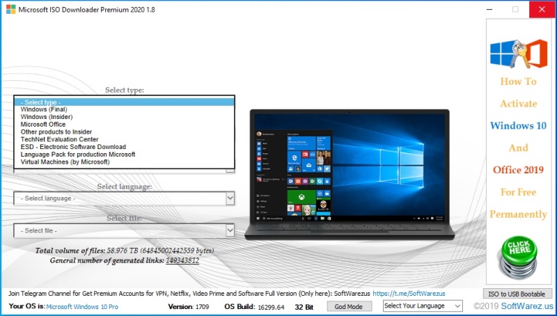Image resolution: width=557 pixels, height=316 pixels.
Task: Click the 32 Bit label
Action: click(304, 307)
